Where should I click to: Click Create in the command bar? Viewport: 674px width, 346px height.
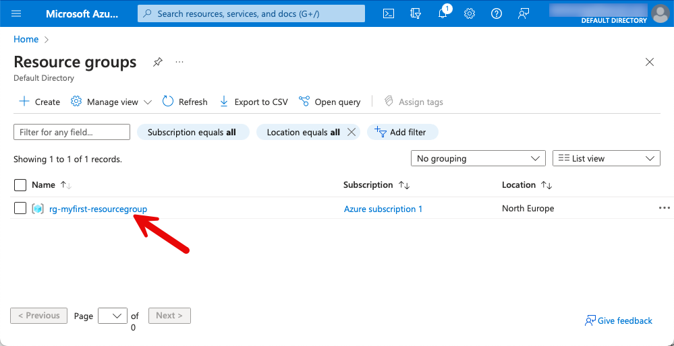pos(40,102)
